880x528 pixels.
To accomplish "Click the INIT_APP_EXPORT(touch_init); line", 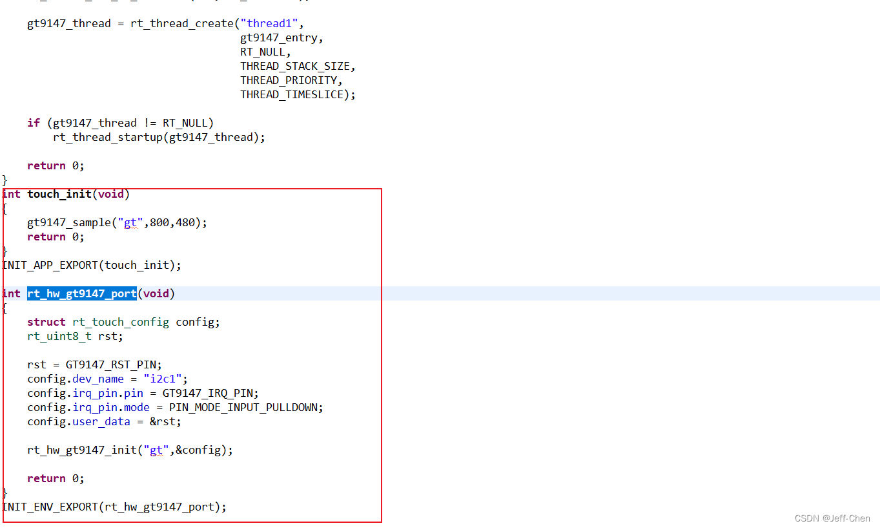I will coord(92,265).
